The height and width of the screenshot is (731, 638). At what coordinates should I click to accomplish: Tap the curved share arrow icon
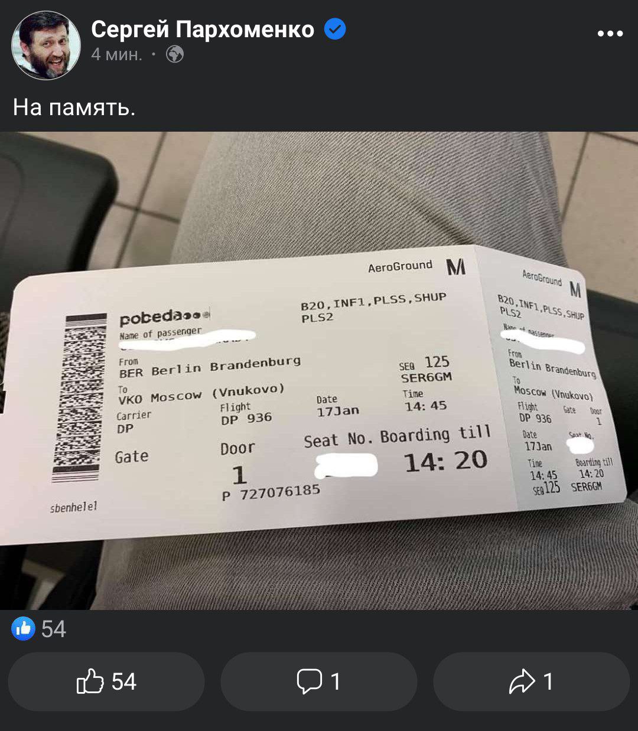pyautogui.click(x=522, y=681)
